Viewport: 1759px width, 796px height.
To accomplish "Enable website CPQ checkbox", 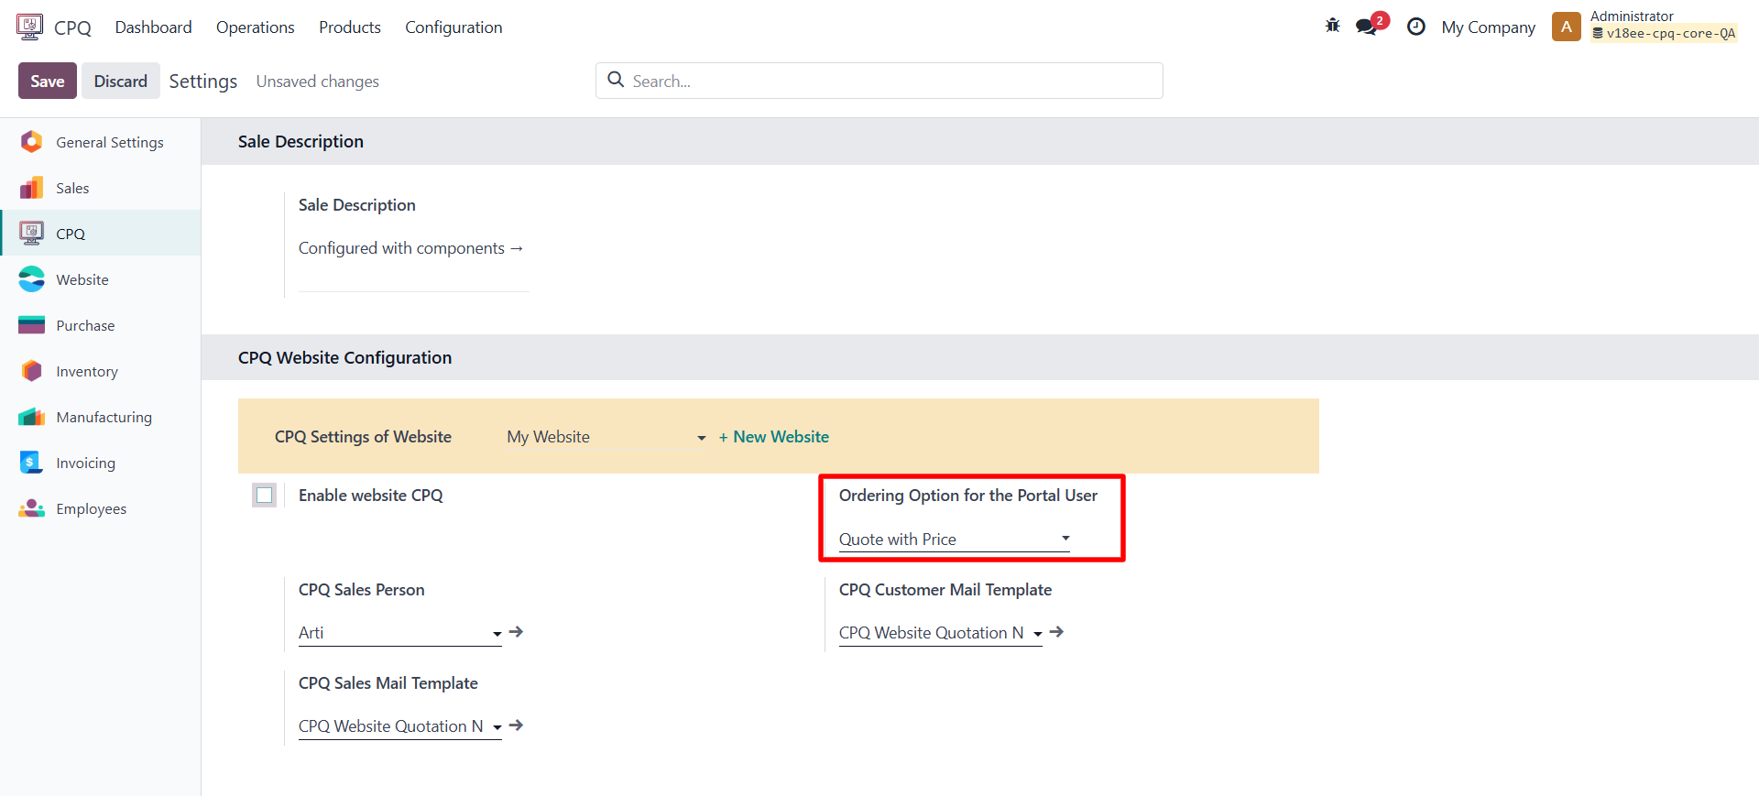I will tap(265, 496).
